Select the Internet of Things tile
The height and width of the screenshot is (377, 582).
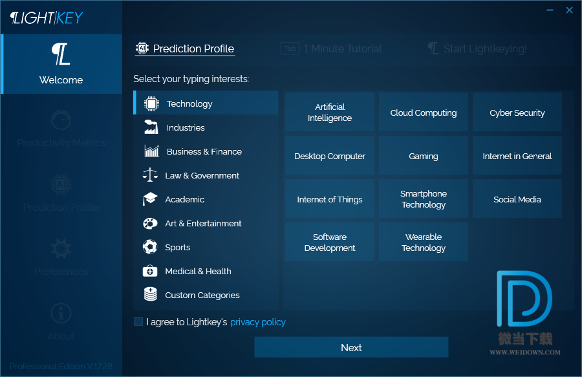coord(330,199)
